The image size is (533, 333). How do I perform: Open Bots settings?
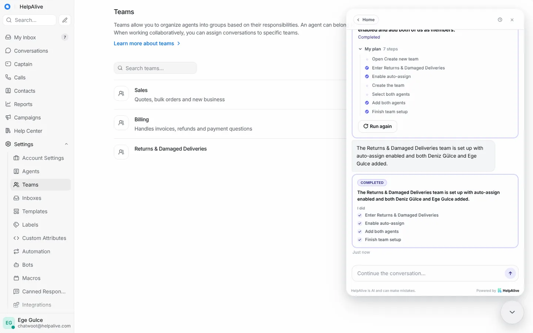click(41, 265)
